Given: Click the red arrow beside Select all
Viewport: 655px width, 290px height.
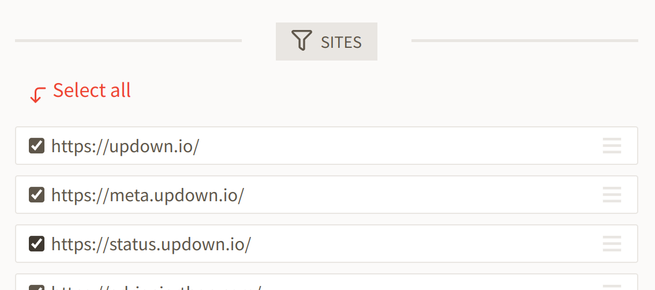Looking at the screenshot, I should (x=38, y=95).
